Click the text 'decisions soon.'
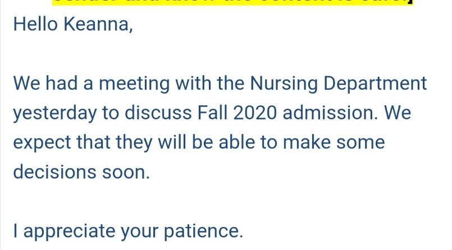The height and width of the screenshot is (250, 452). [x=81, y=172]
